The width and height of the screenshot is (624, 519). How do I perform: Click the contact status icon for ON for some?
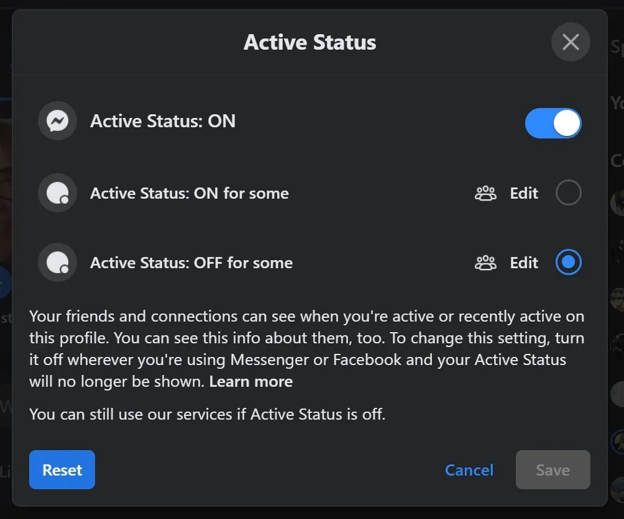[57, 192]
